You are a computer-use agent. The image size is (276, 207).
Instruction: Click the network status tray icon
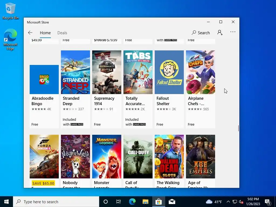pos(235,202)
